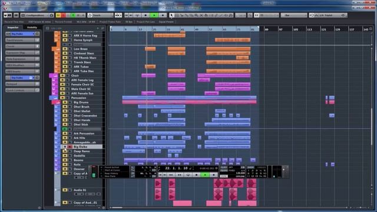Expand the Notepad inspector section
This screenshot has height=212, width=377.
[x=22, y=84]
